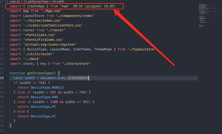Place cursor on the createApp identifier

(x=35, y=6)
